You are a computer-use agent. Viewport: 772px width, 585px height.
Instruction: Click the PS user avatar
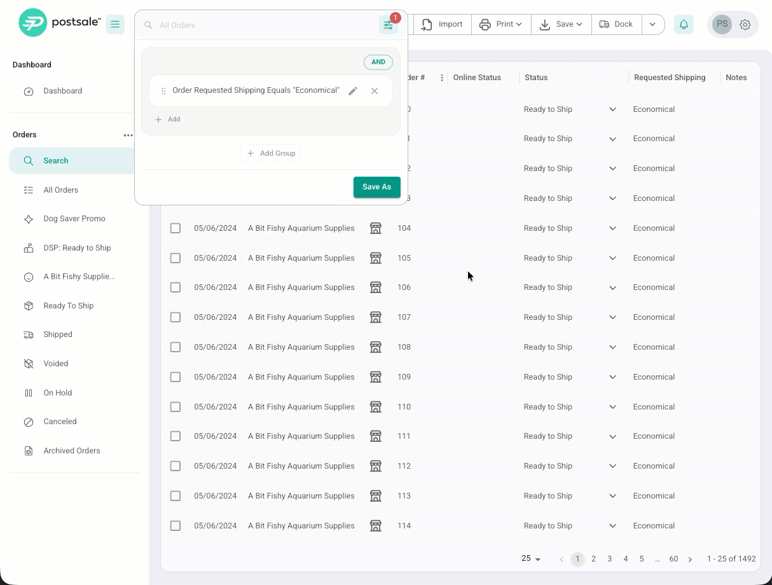(722, 25)
